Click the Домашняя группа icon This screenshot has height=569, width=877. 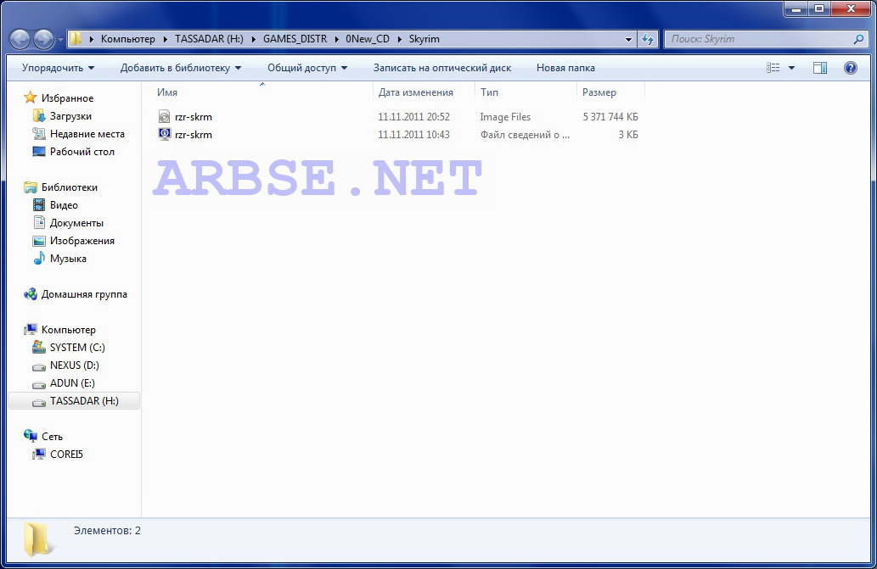(x=31, y=294)
